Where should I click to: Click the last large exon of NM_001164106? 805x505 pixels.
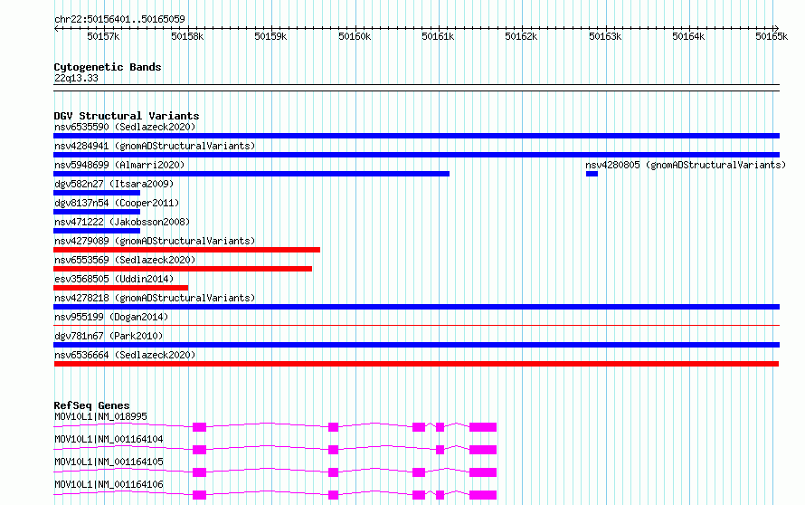tap(483, 495)
